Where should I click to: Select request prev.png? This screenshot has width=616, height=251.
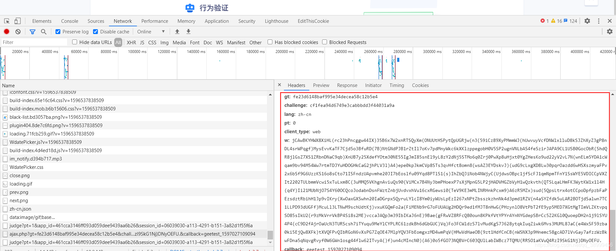(134, 192)
